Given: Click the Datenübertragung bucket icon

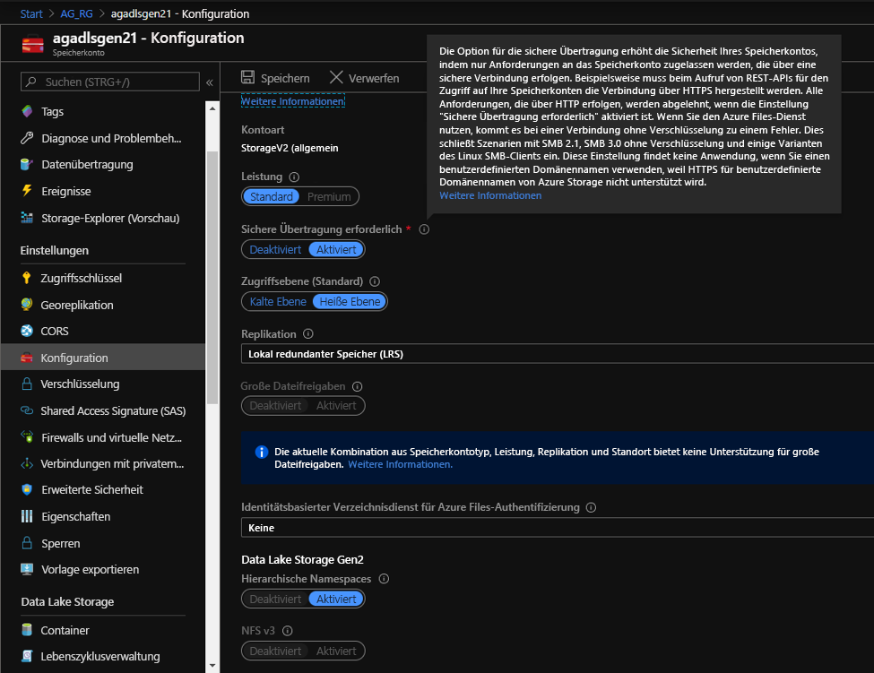Looking at the screenshot, I should [x=26, y=164].
